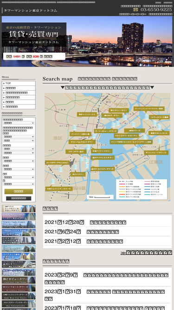
Task: Click the >> link below the news list
Action: [x=146, y=252]
